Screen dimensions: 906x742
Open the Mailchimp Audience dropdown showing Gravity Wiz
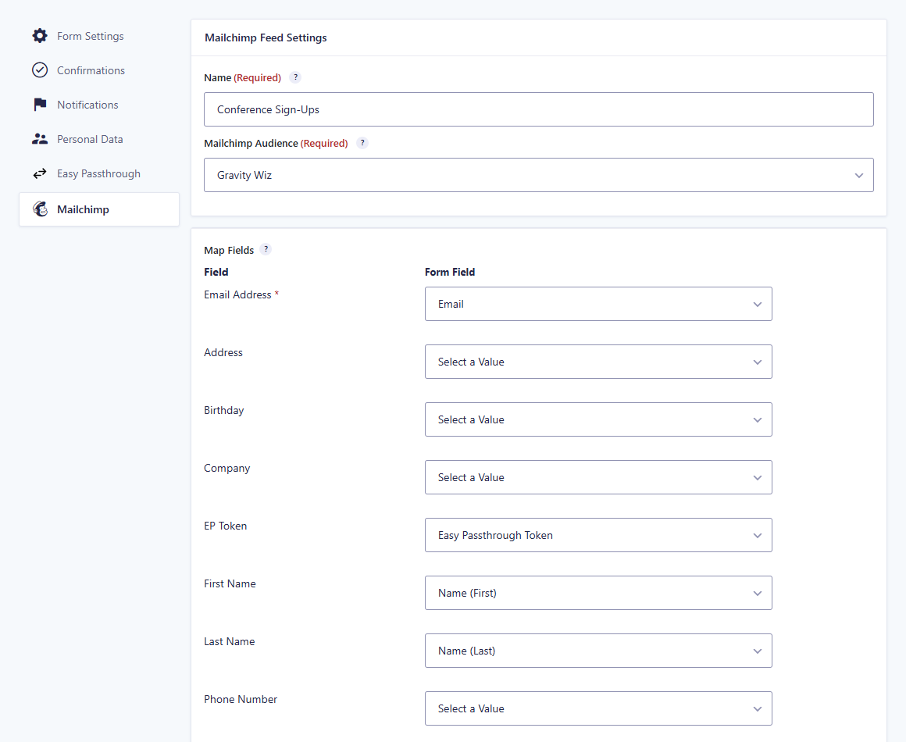(538, 175)
